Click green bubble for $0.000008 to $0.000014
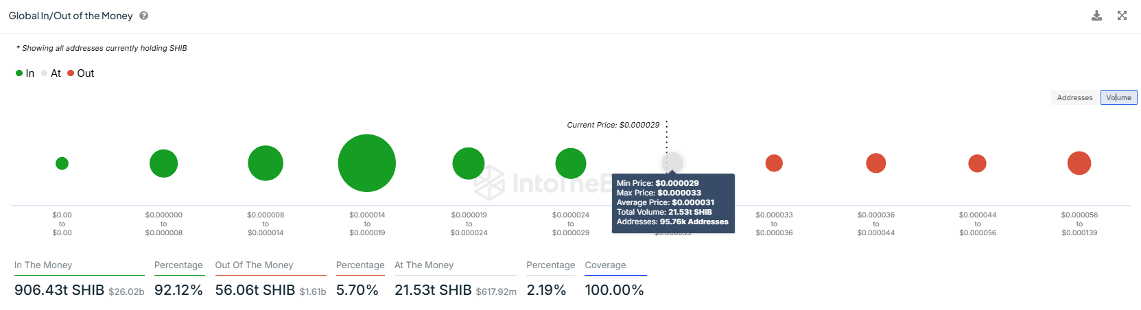The image size is (1141, 310). click(x=266, y=163)
